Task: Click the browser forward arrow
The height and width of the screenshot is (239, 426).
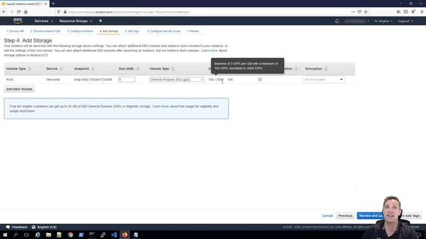Action: pyautogui.click(x=11, y=12)
